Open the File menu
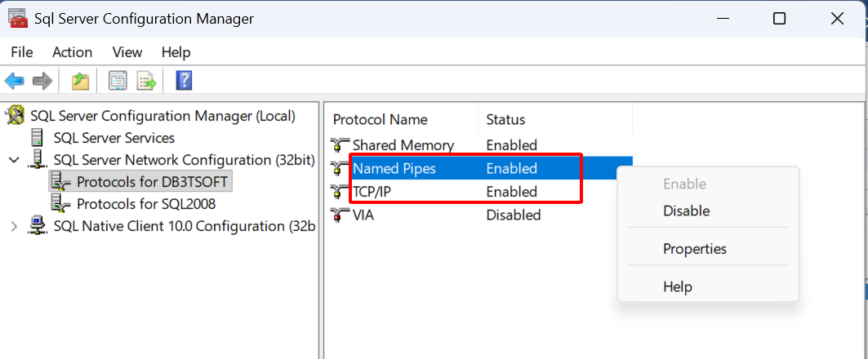Image resolution: width=868 pixels, height=359 pixels. [x=22, y=52]
